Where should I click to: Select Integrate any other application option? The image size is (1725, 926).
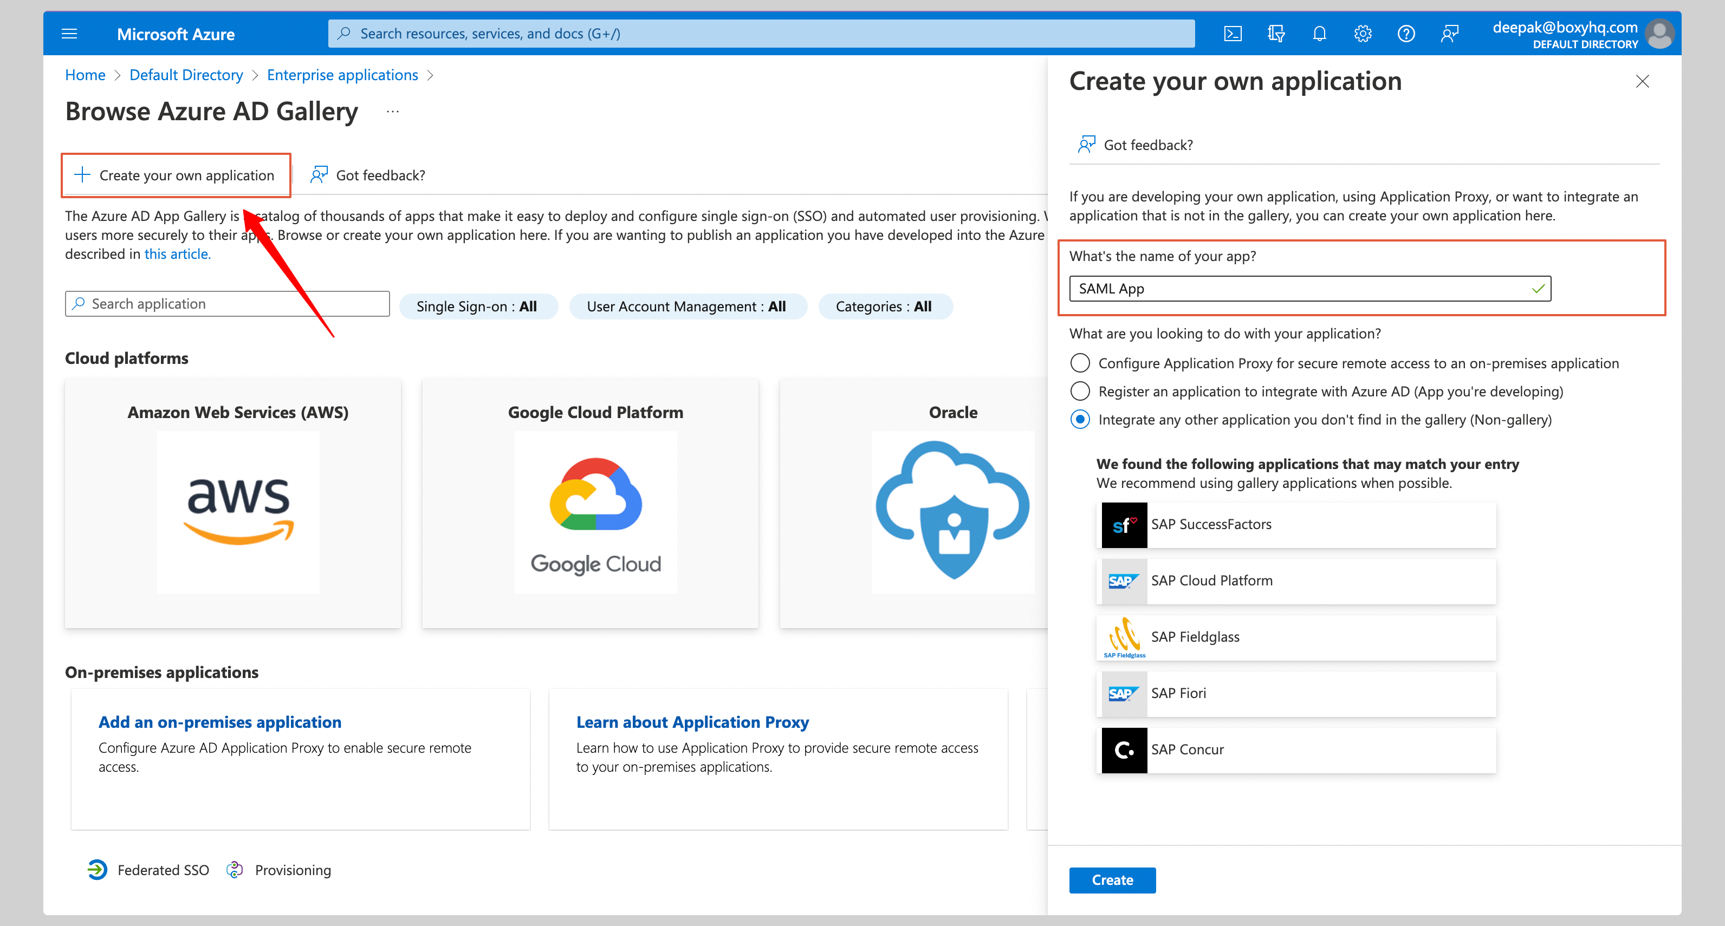(x=1079, y=420)
